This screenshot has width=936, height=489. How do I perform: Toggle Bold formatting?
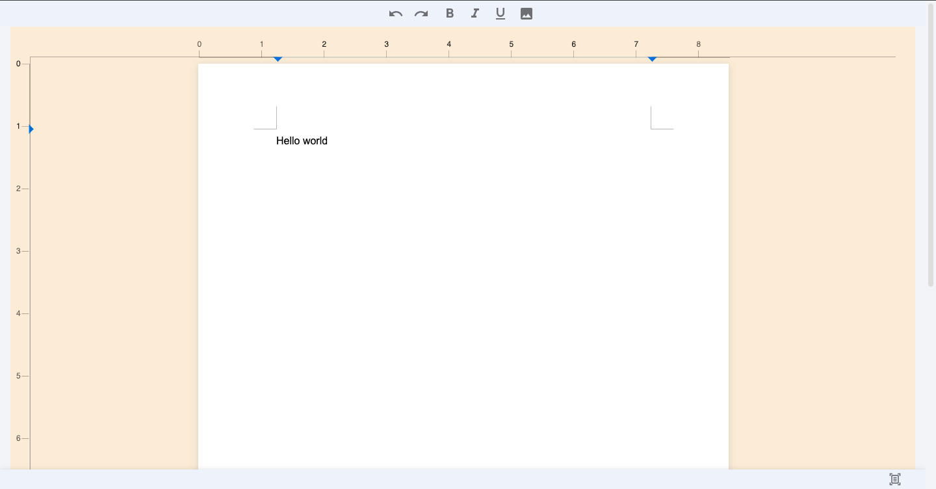[x=449, y=13]
